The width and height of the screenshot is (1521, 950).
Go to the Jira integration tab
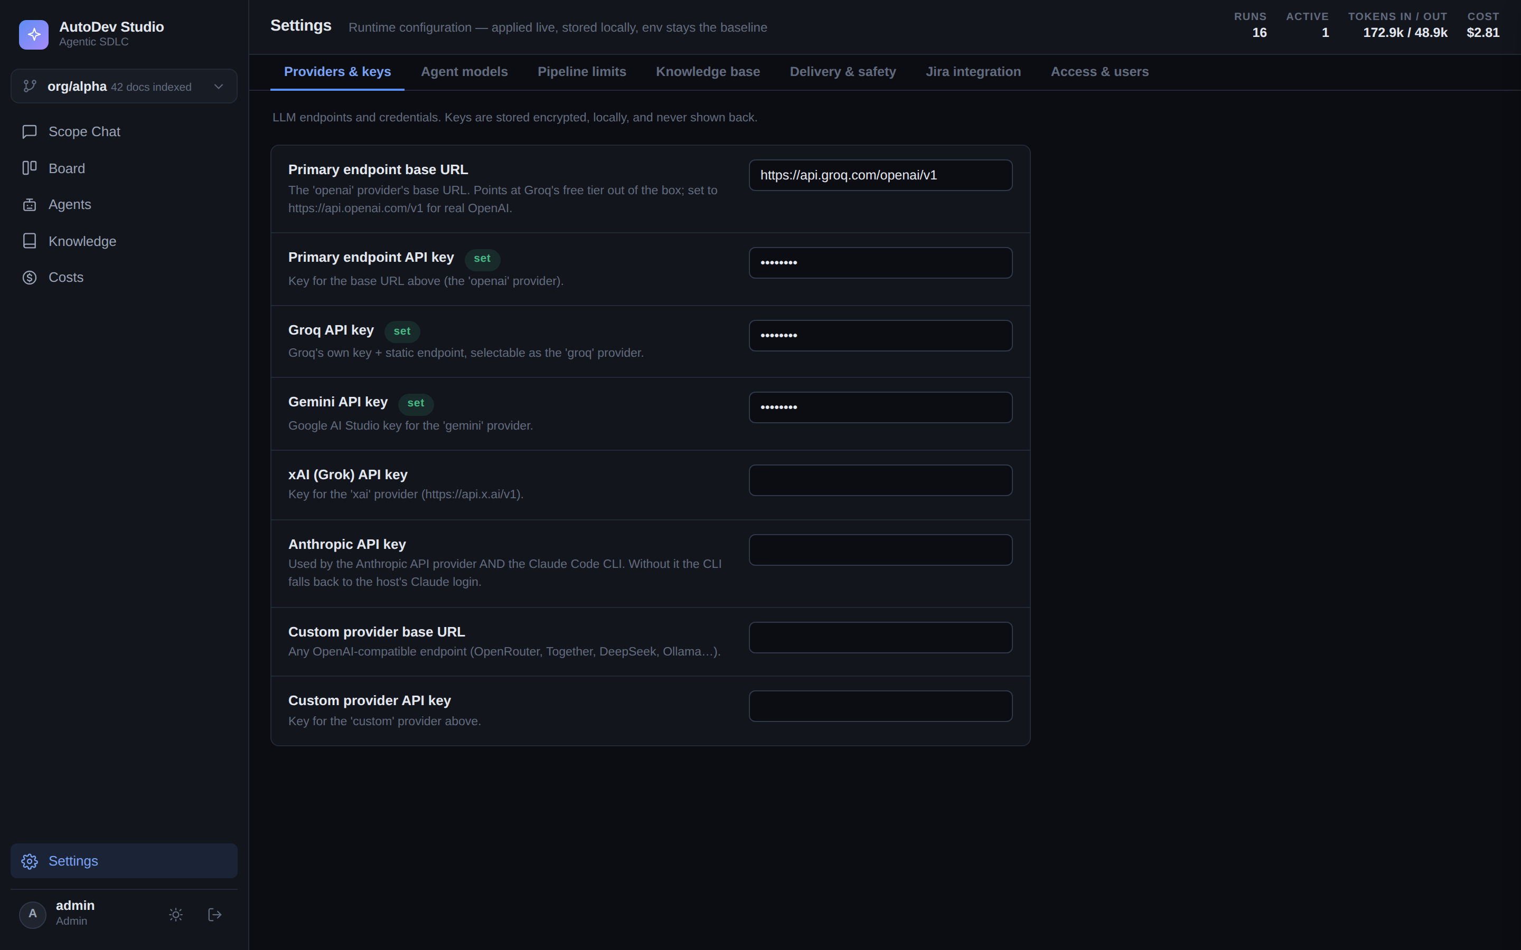[973, 72]
